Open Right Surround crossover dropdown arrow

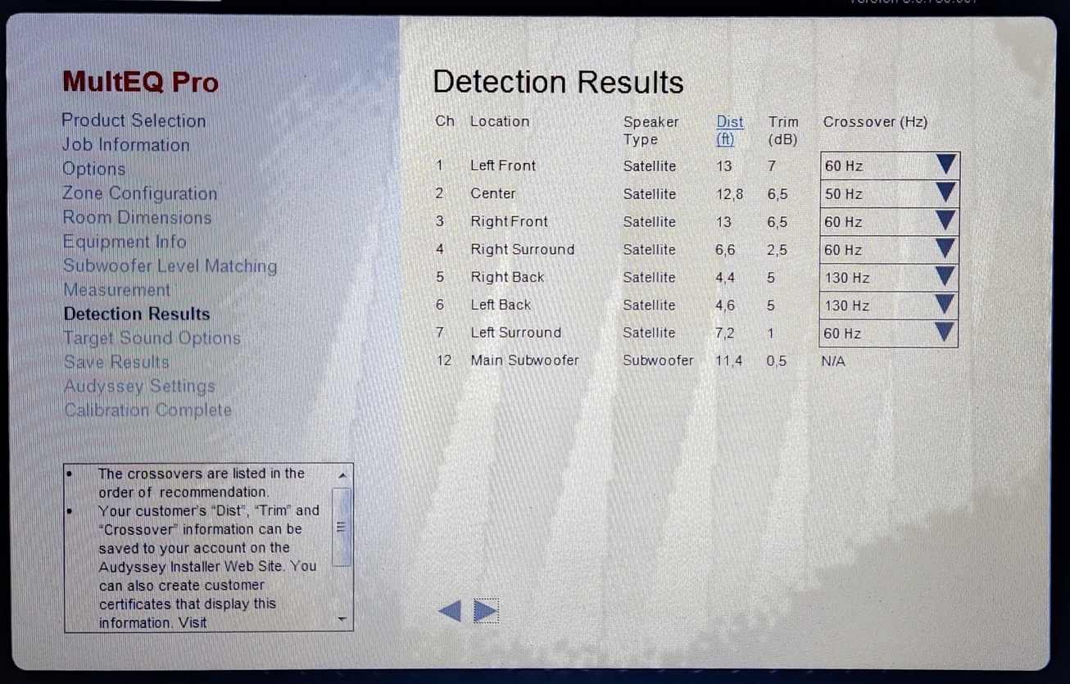[x=945, y=249]
